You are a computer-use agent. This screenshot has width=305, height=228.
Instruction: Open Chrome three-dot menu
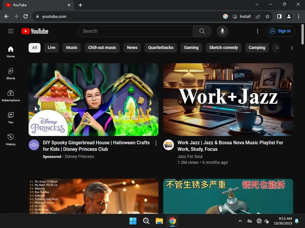[x=298, y=17]
